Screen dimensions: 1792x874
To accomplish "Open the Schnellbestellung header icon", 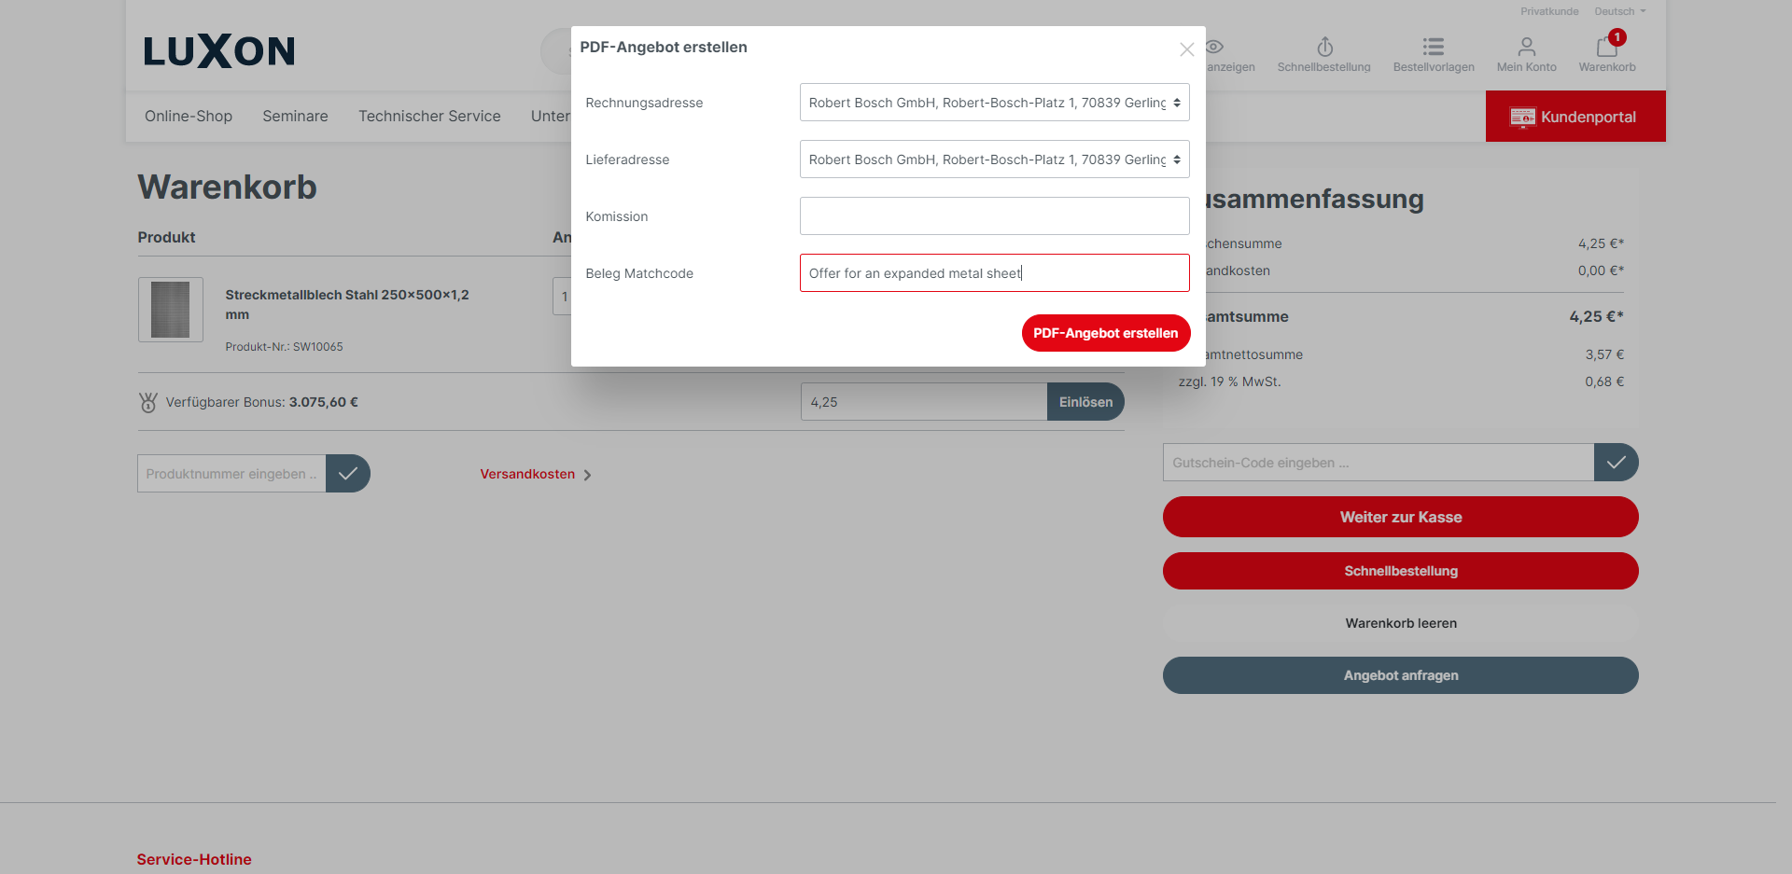I will pos(1323,48).
